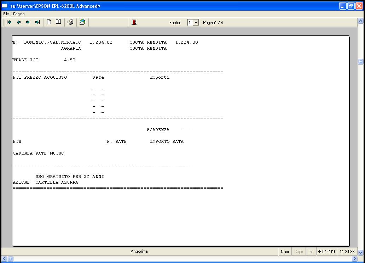Click the vertical scrollbar down arrow
365x263 pixels.
(x=360, y=252)
